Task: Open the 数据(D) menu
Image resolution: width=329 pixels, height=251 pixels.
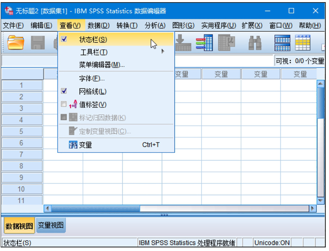Action: coord(99,26)
